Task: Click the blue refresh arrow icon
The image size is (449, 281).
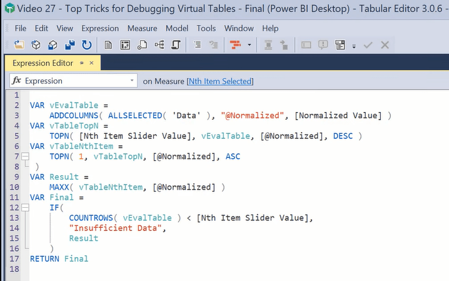Action: pyautogui.click(x=86, y=45)
